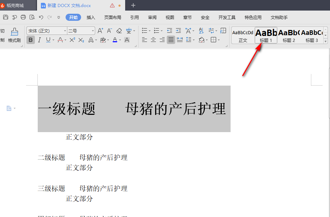Apply character shading icon

point(127,40)
